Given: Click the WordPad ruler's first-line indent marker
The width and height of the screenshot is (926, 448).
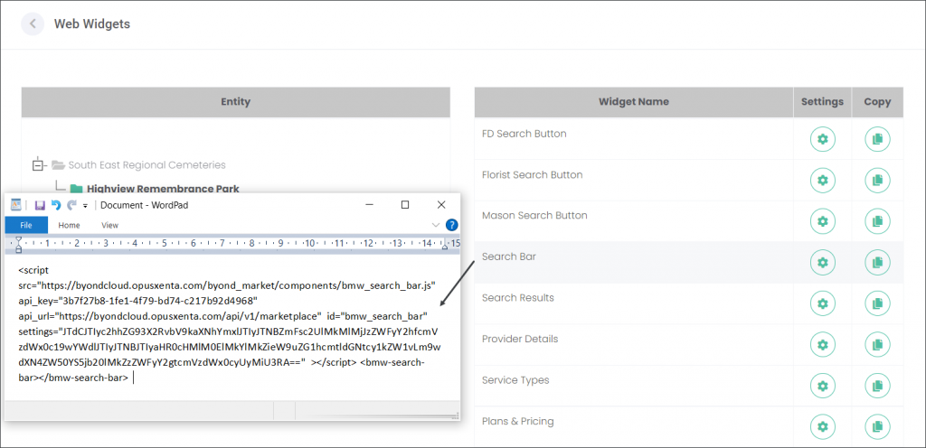Looking at the screenshot, I should (x=18, y=240).
